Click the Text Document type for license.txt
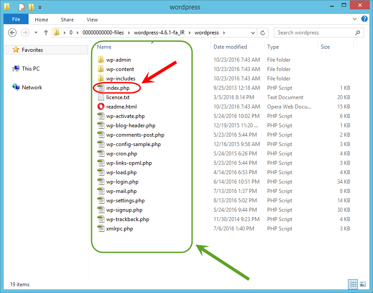 (285, 97)
